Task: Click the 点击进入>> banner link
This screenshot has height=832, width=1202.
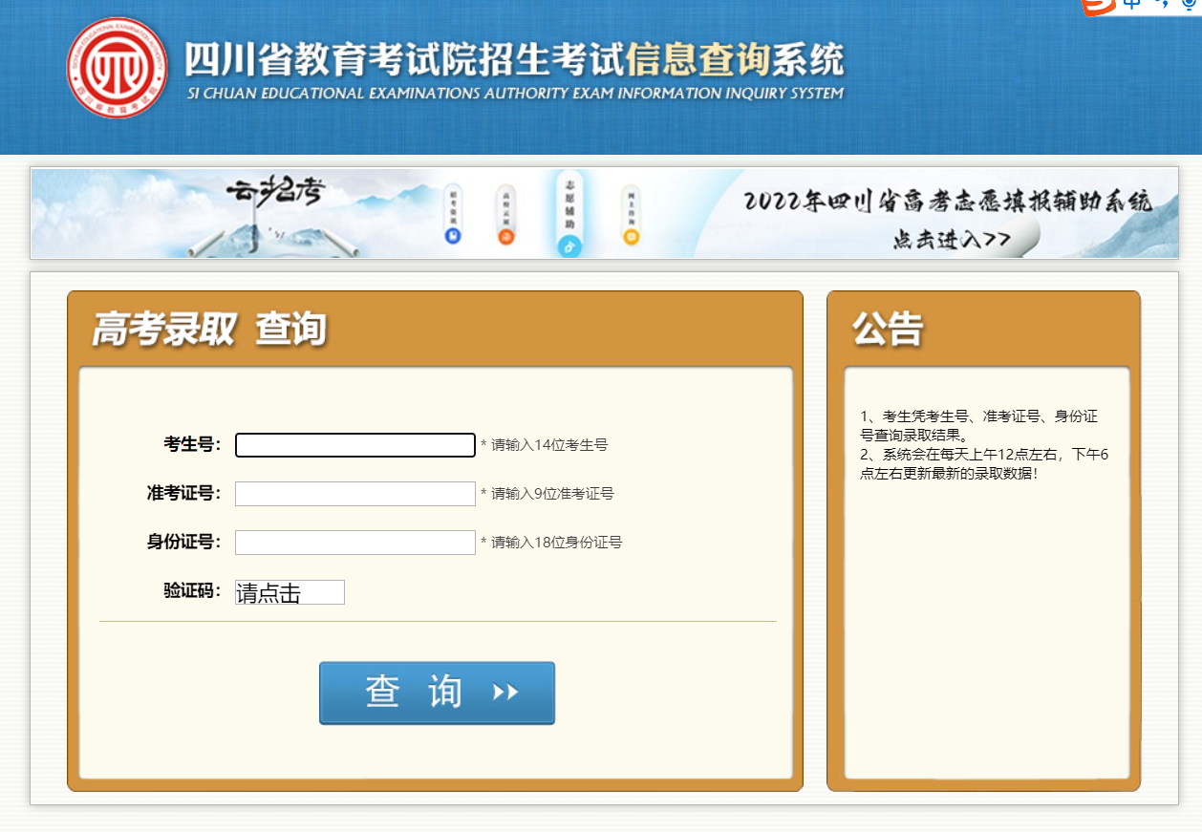Action: (953, 240)
